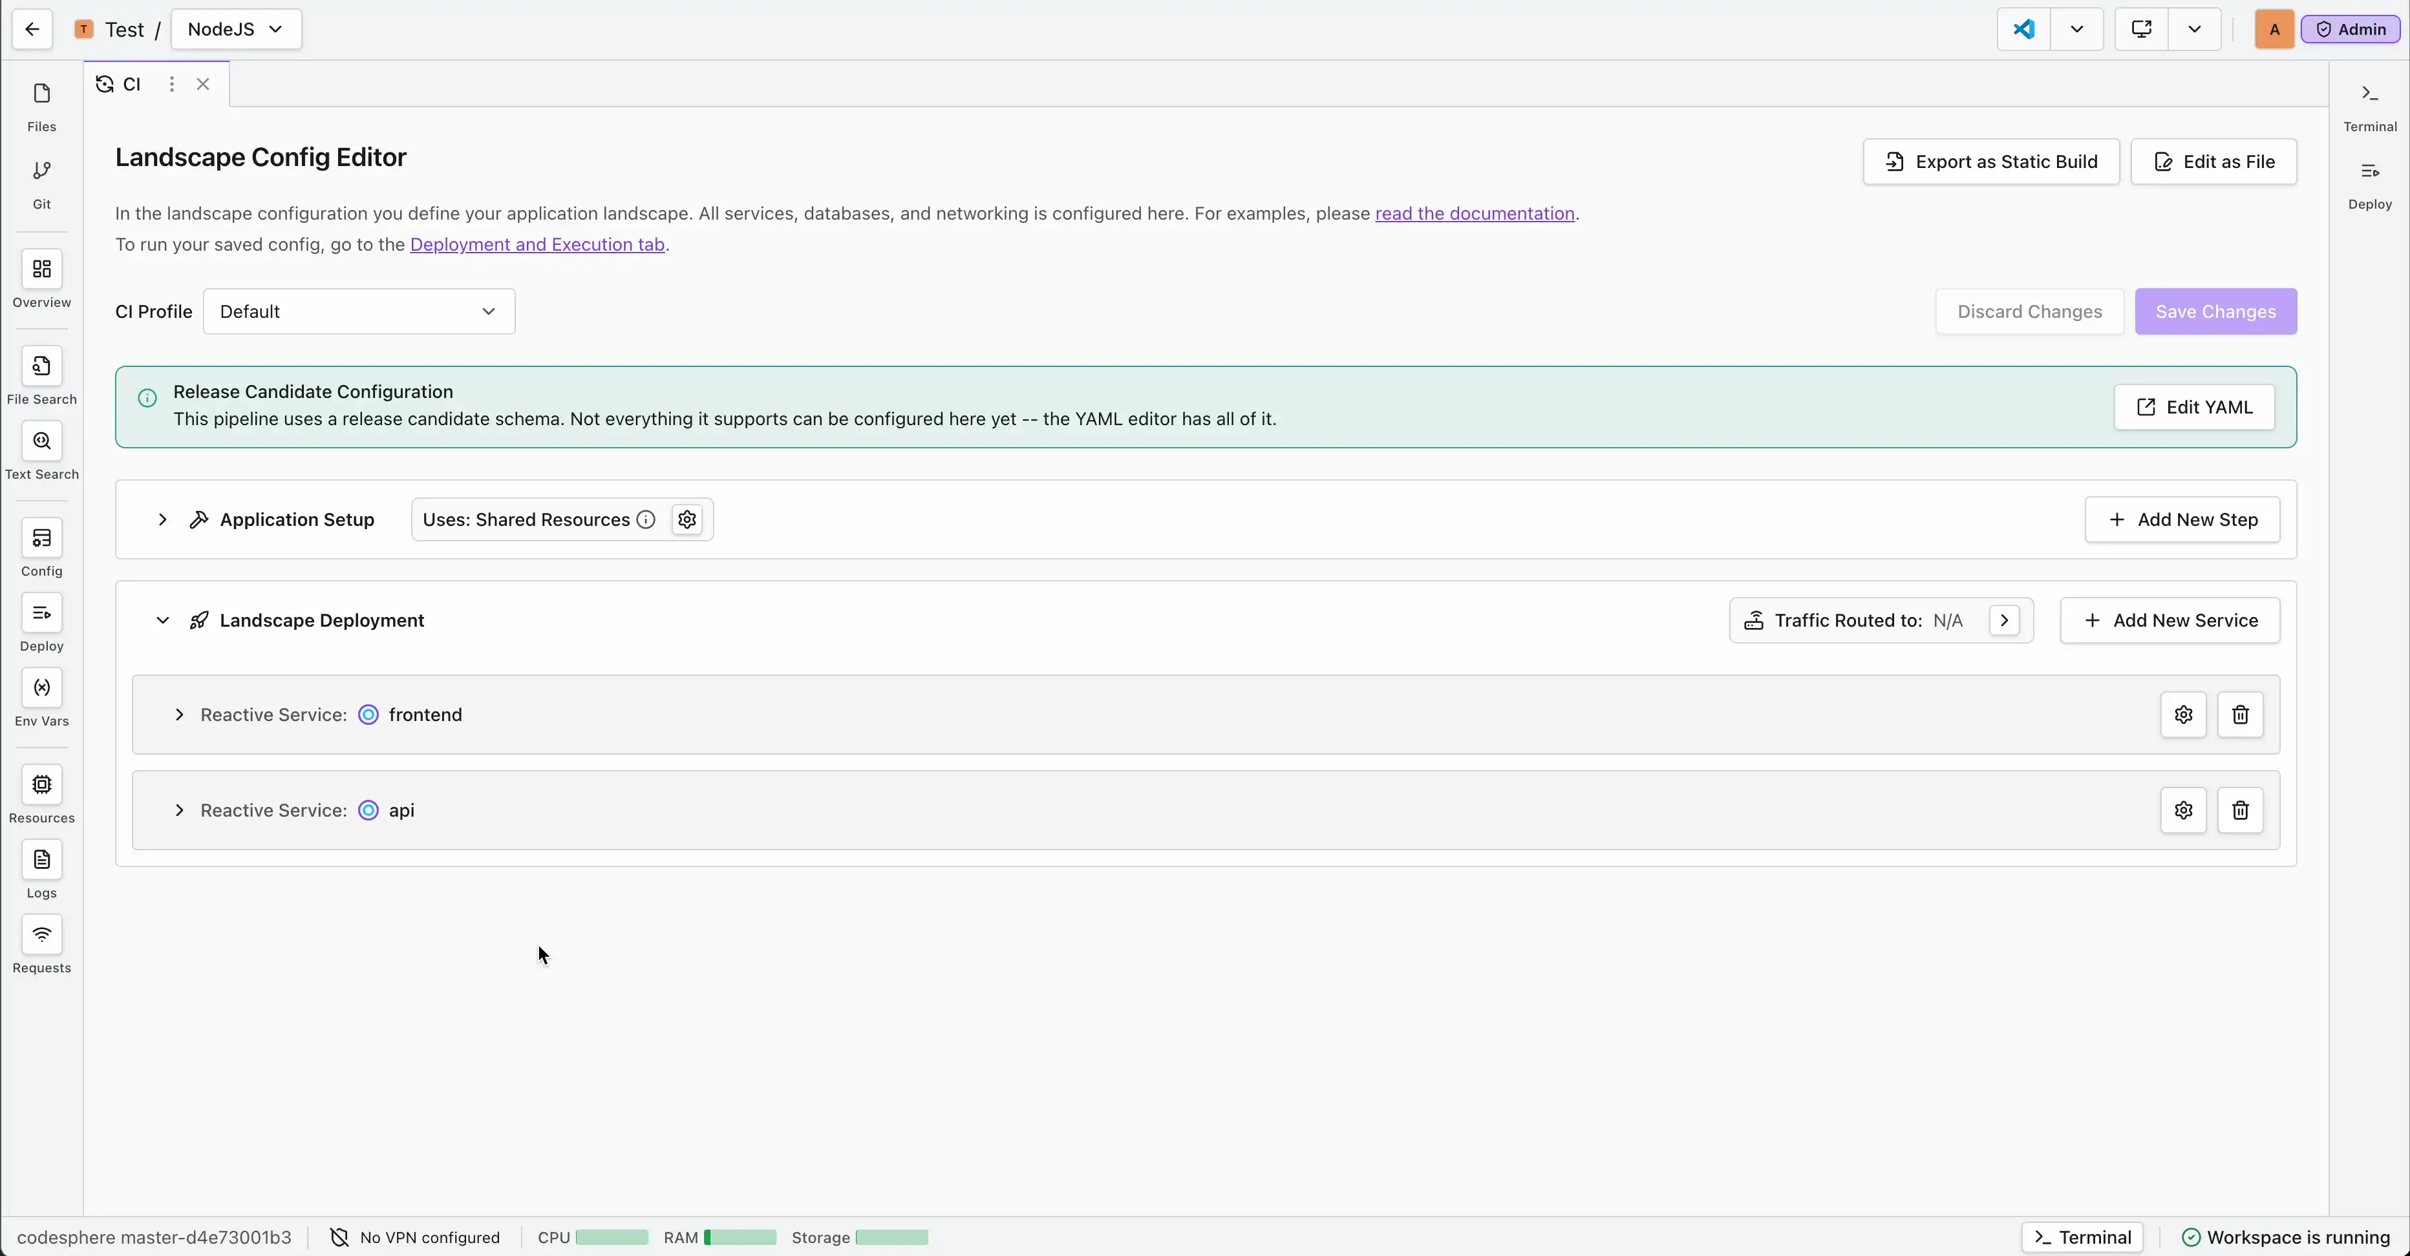Click Export as Static Build
The width and height of the screenshot is (2410, 1256).
tap(1991, 162)
